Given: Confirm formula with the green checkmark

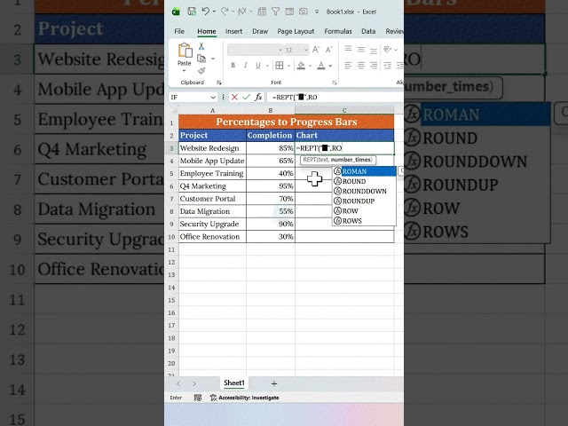Looking at the screenshot, I should click(247, 97).
